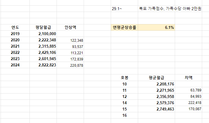Click the 220,878 increase cell
The width and height of the screenshot is (209, 123).
[x=70, y=65]
